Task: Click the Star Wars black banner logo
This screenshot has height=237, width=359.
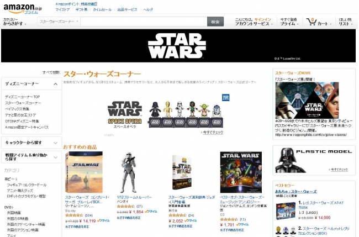Action: pos(177,46)
